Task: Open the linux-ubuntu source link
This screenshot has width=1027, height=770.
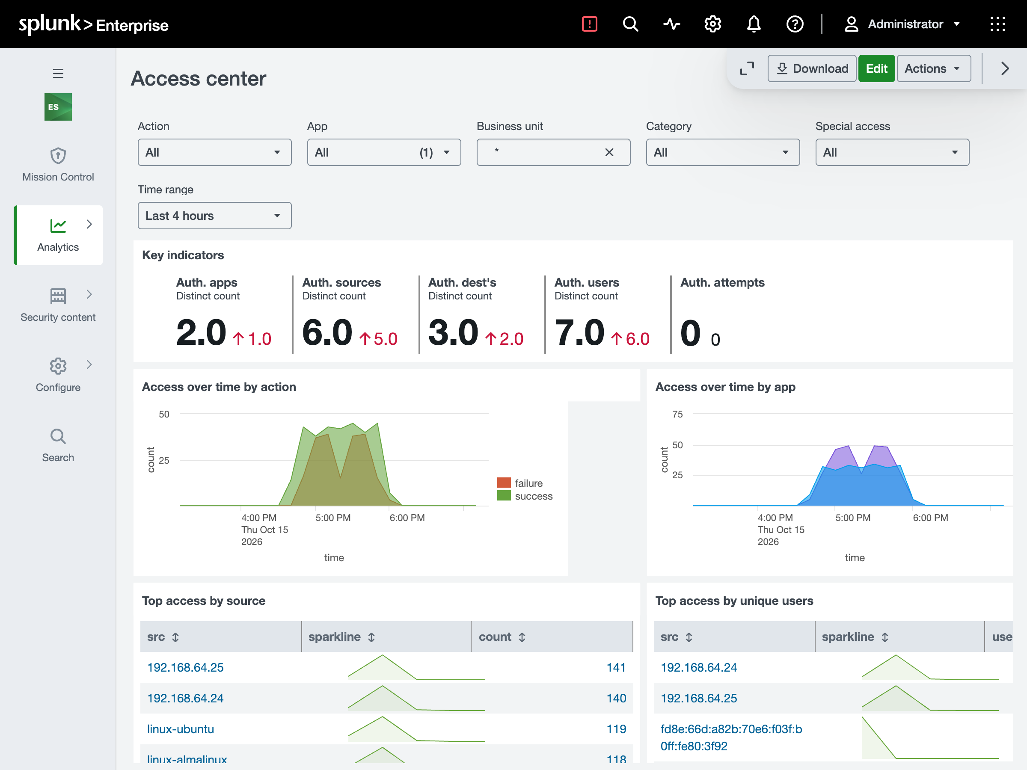Action: click(180, 729)
